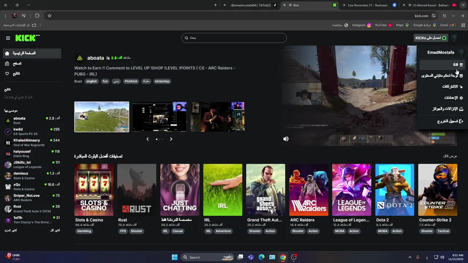
Task: Open the Grand Theft Auto V card
Action: [265, 190]
